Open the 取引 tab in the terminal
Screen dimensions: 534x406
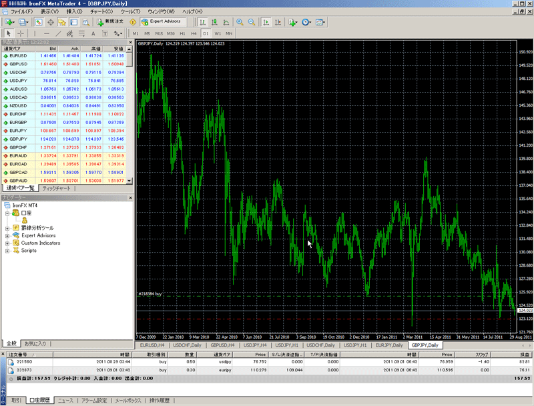16,400
